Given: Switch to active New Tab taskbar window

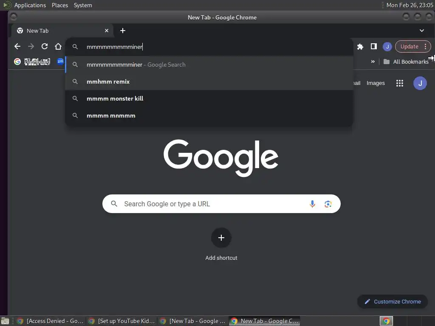Looking at the screenshot, I should [x=265, y=321].
